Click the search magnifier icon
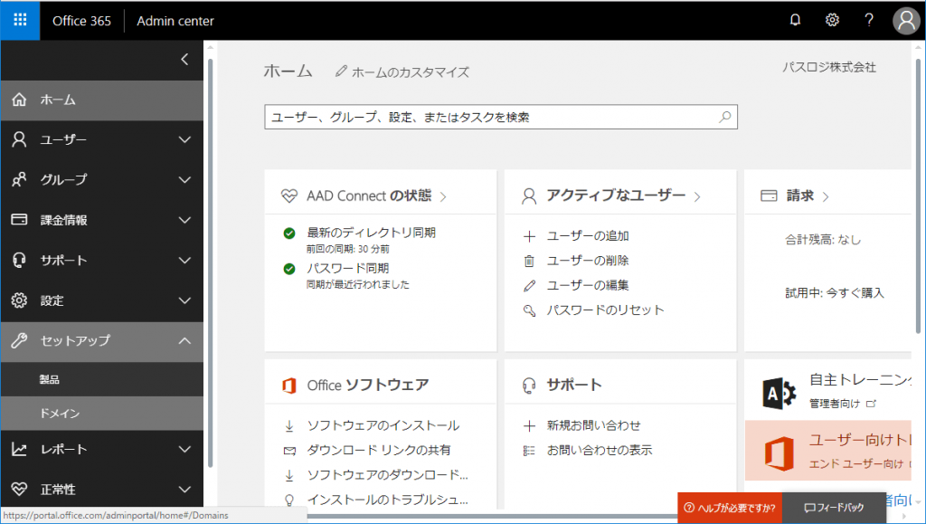Screen dimensions: 926x524 [724, 117]
